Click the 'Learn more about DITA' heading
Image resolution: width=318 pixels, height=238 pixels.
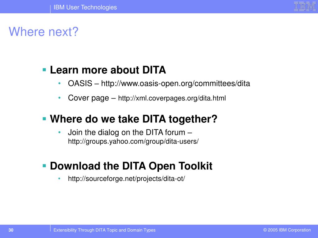coord(108,70)
